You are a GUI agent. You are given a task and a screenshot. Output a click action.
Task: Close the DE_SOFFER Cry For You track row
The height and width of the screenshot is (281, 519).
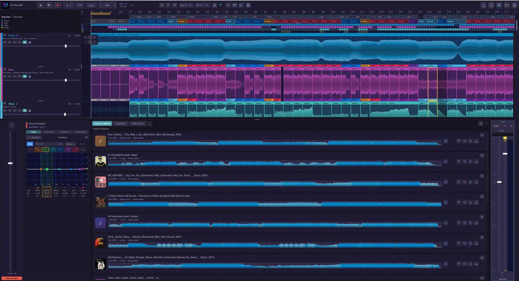482,176
